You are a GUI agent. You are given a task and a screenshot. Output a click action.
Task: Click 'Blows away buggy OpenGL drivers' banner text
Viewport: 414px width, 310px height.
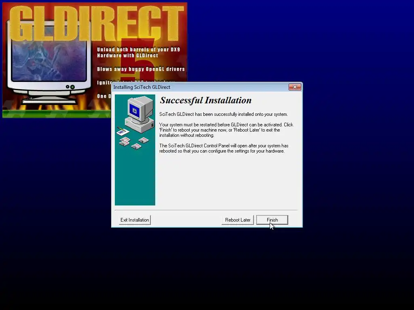[x=141, y=69]
